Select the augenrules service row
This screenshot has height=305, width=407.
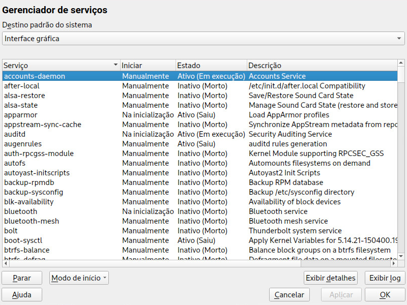tap(200, 144)
